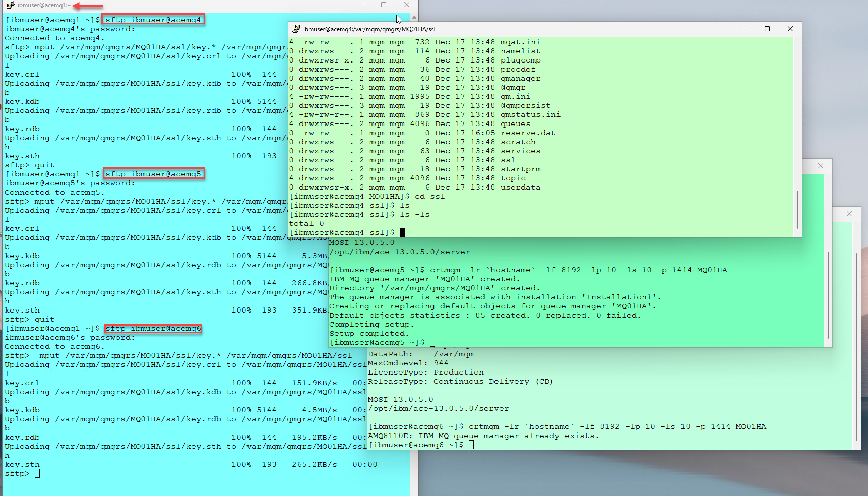Minimize the acemq4 terminal window

click(744, 29)
